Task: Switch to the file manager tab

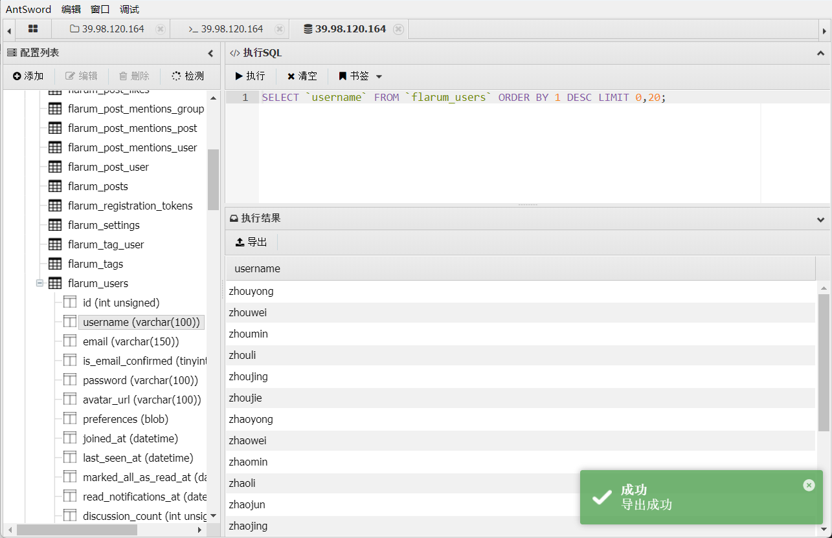Action: (107, 29)
